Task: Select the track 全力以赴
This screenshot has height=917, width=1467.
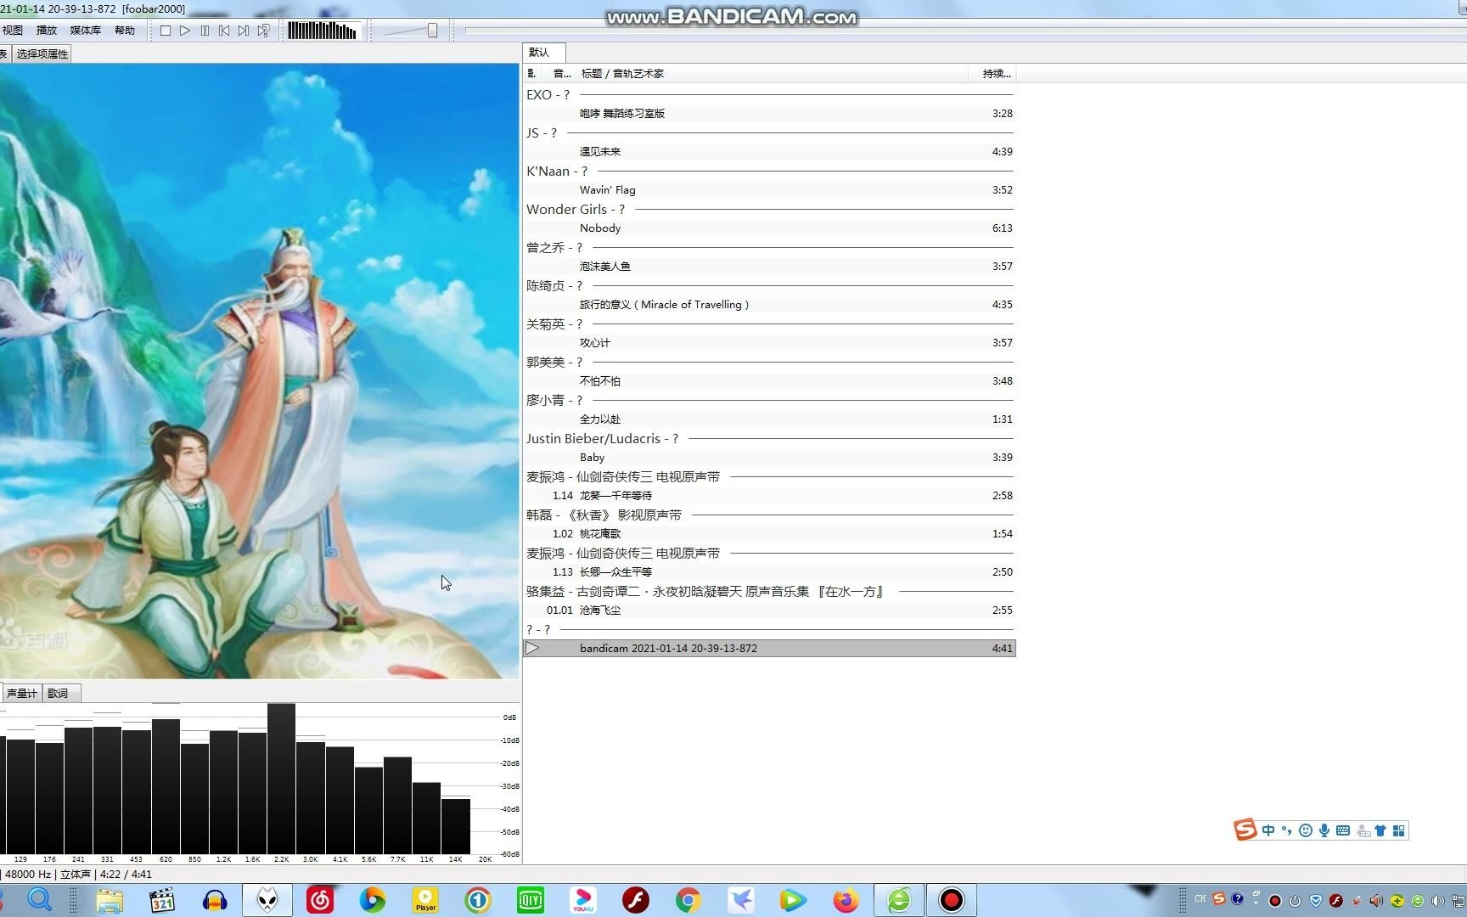Action: coord(769,419)
